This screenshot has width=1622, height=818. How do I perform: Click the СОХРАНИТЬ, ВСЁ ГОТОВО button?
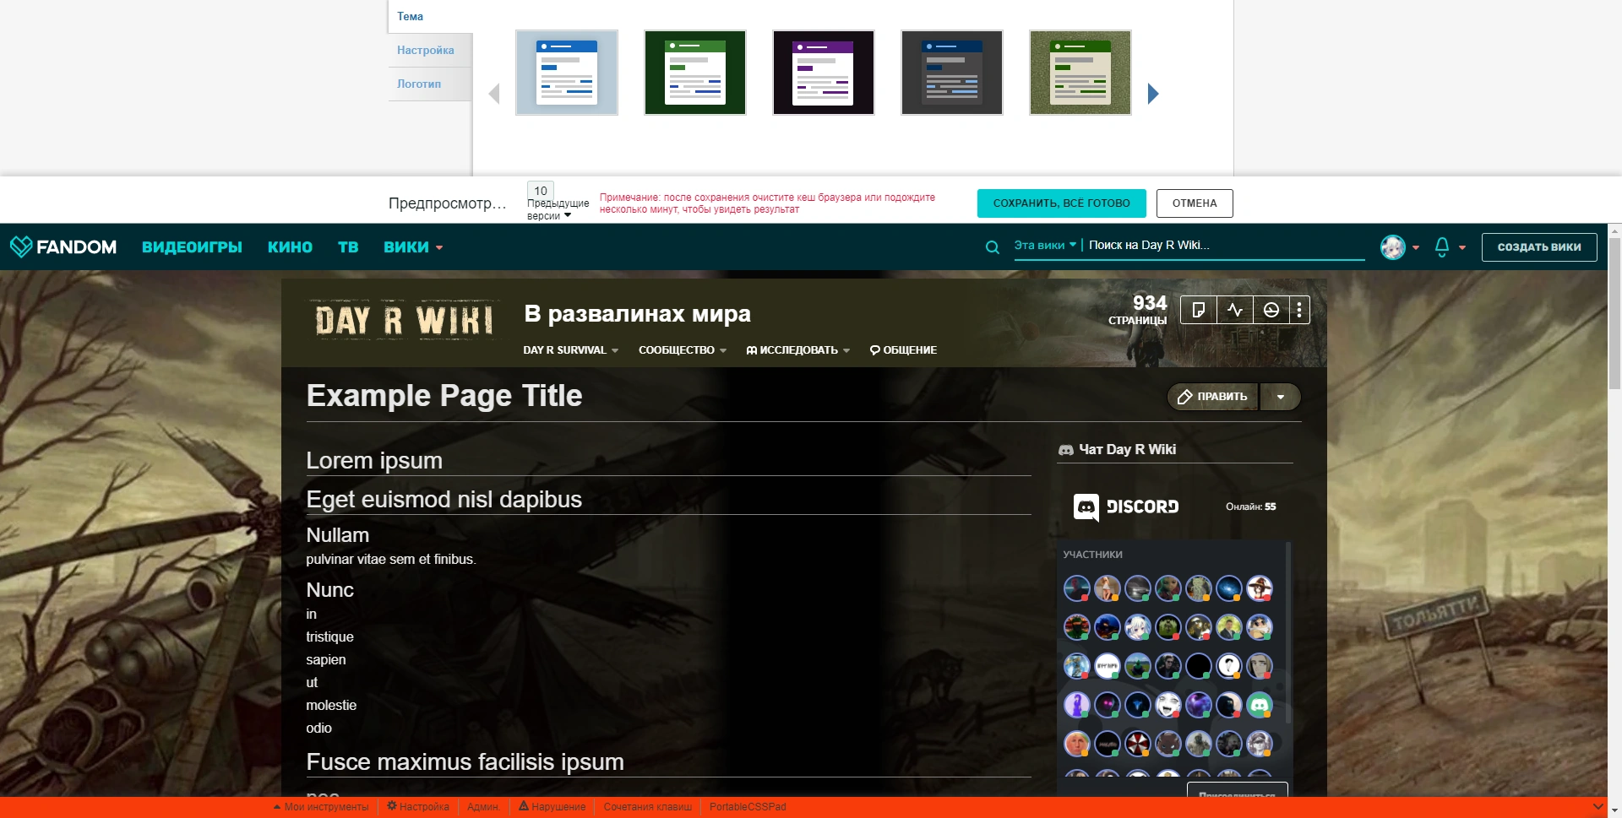tap(1061, 203)
